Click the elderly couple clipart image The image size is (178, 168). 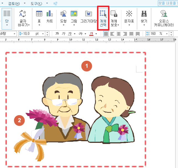pos(89,108)
